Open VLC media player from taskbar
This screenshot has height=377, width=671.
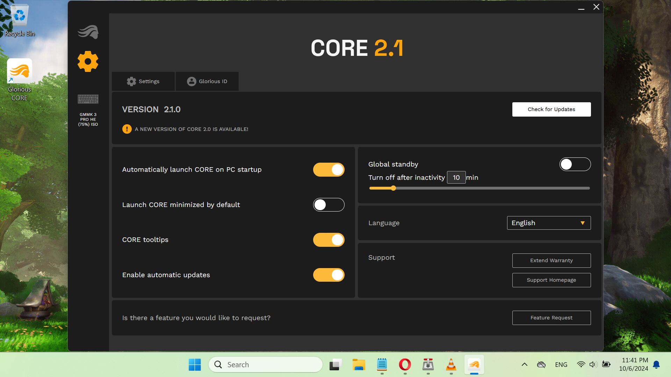pos(451,365)
